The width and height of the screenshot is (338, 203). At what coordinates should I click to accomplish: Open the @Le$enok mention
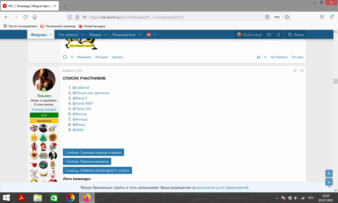coord(81,87)
